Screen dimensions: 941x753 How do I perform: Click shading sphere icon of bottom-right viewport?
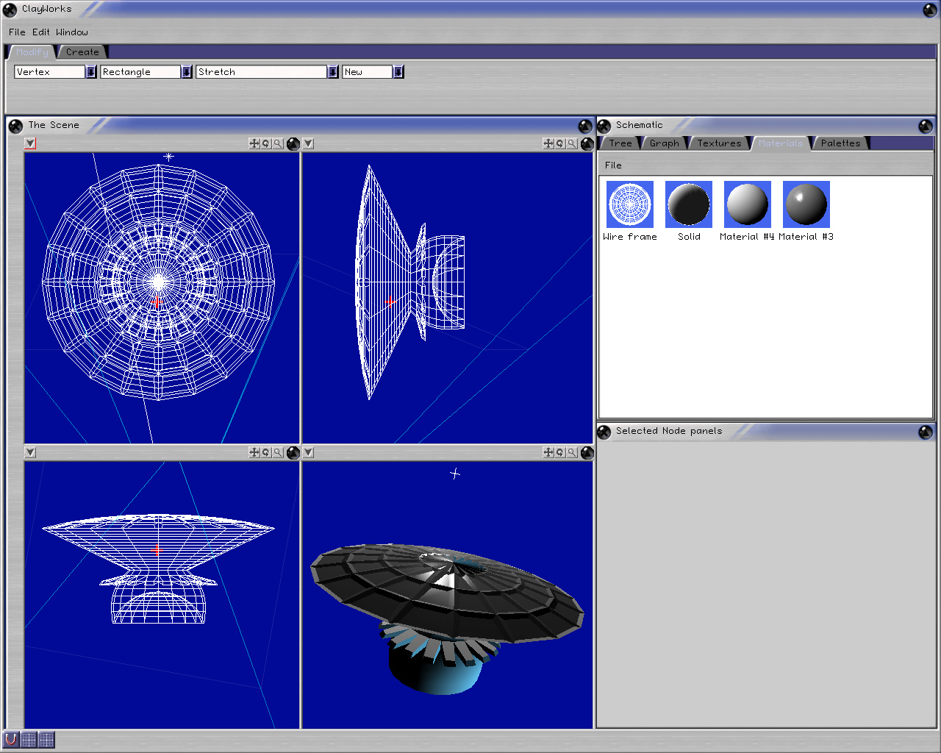pos(587,452)
